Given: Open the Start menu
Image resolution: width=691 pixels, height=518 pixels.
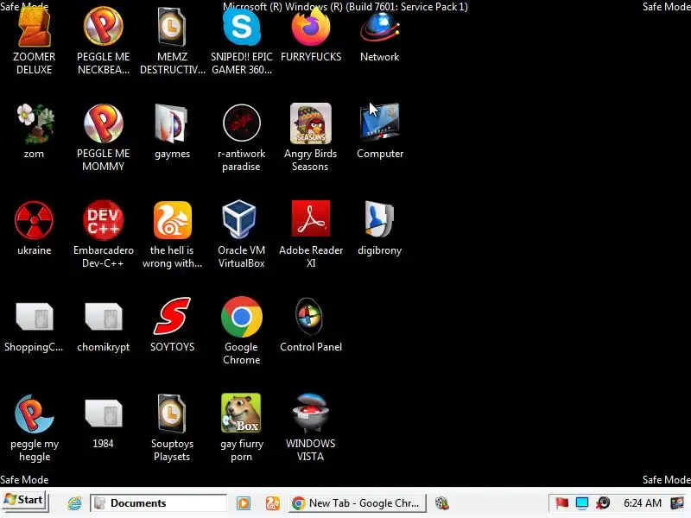Looking at the screenshot, I should 25,501.
